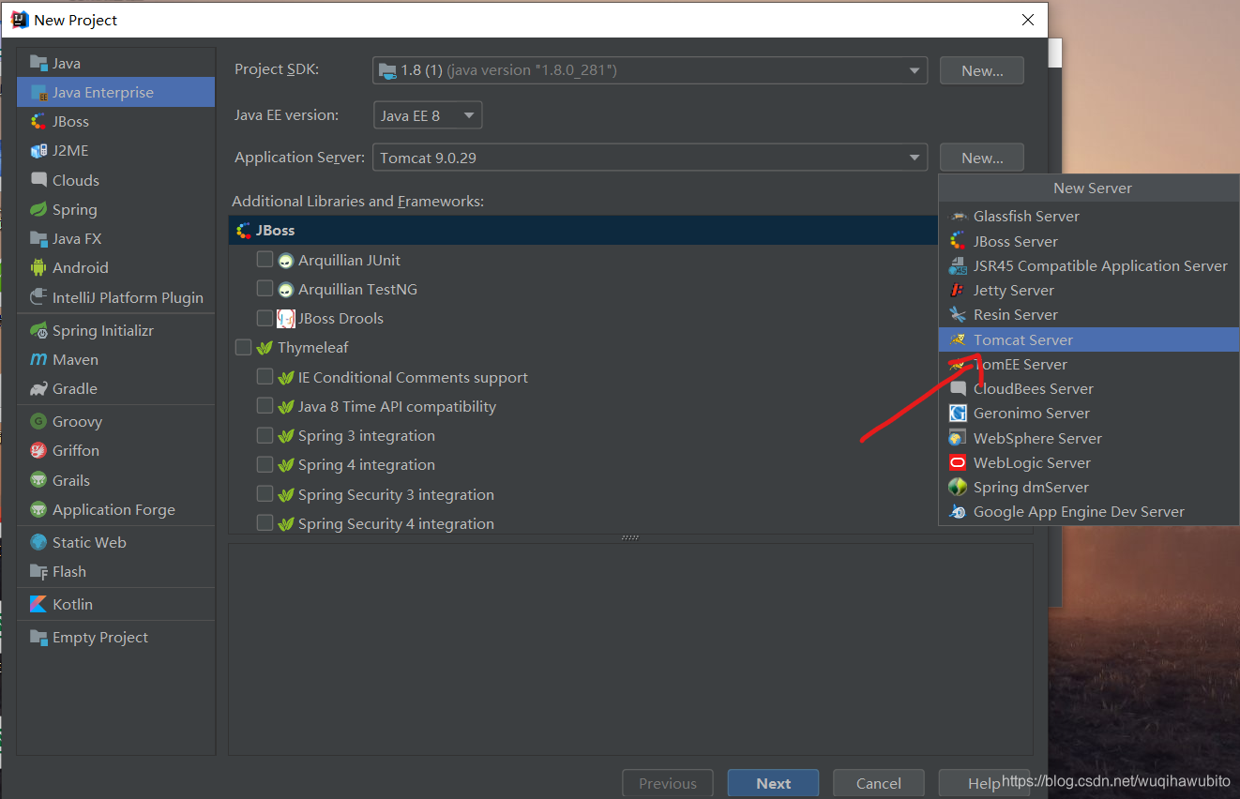The height and width of the screenshot is (799, 1240).
Task: Click the Help button
Action: (x=984, y=783)
